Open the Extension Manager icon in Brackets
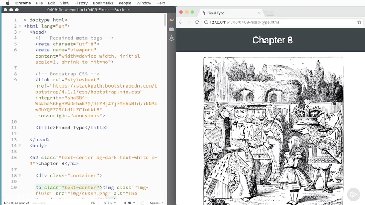This screenshot has width=365, height=205. (x=171, y=29)
